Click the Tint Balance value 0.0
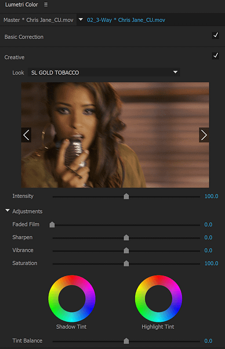Viewport: 225px width, 349px height. [x=208, y=340]
